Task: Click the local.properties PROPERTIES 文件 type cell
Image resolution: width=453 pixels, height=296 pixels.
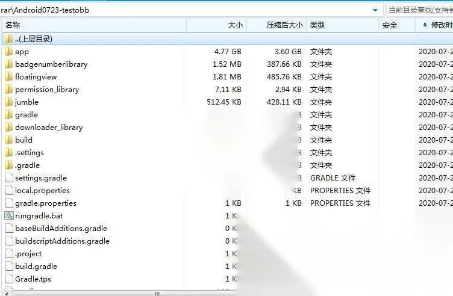Action: click(340, 191)
